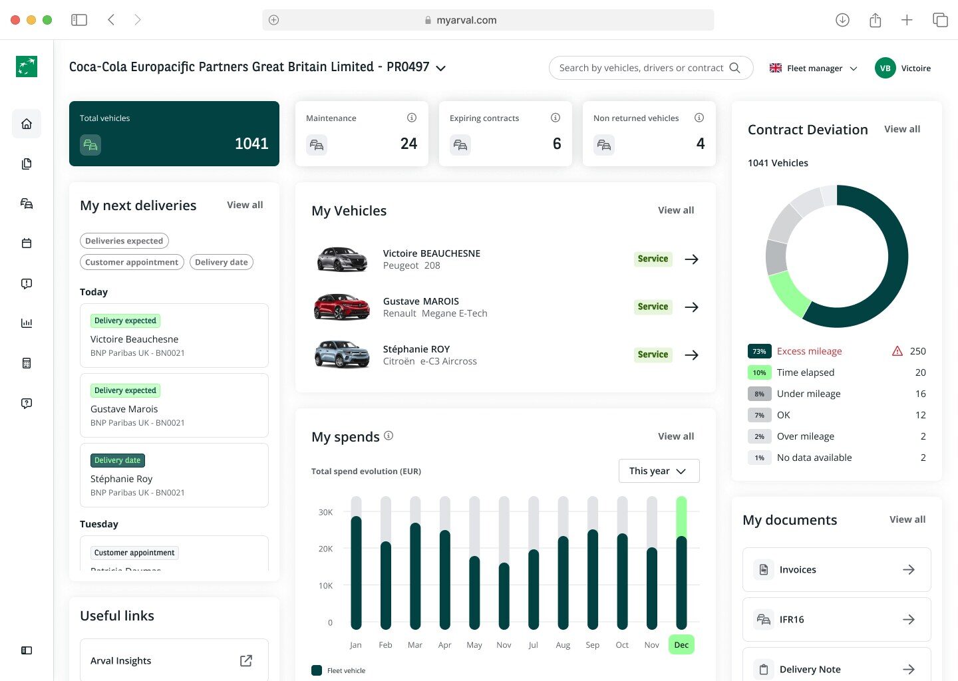Open the IFR16 document row
958x681 pixels.
point(837,619)
